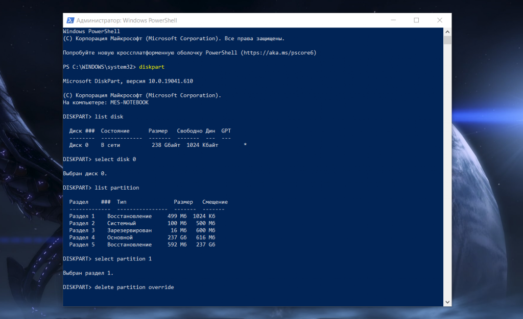Click the "Системный" partition type in Раздел 2 row
Viewport: 523px width, 319px height.
coord(122,223)
